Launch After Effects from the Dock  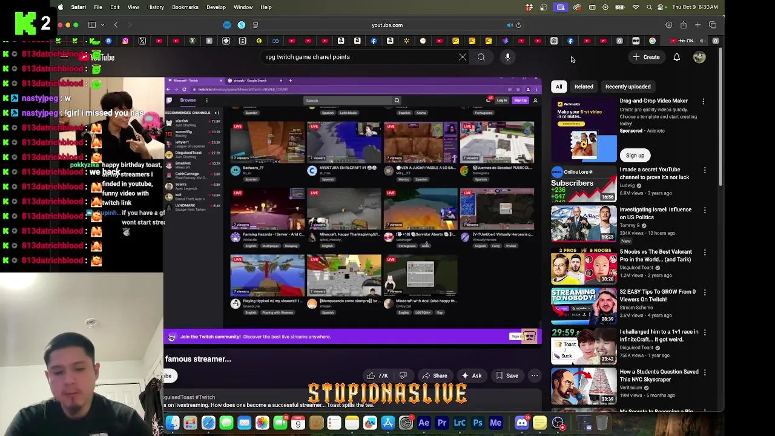[424, 423]
